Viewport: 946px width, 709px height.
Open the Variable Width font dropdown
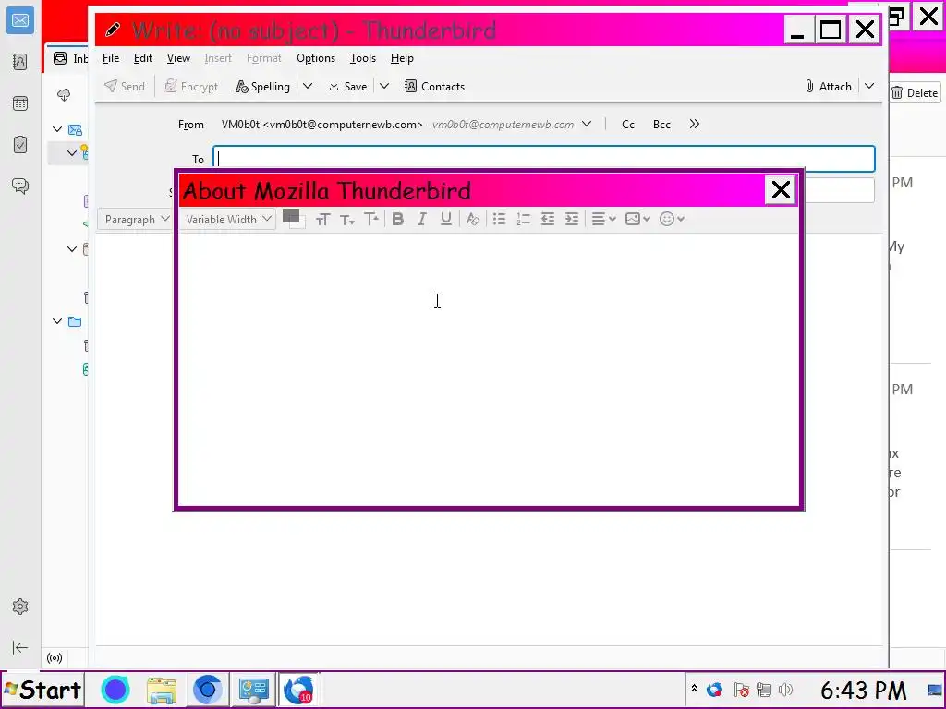point(228,220)
